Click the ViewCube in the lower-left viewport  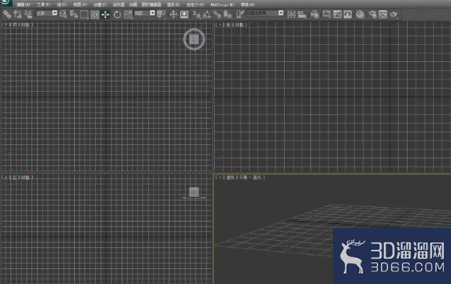194,193
